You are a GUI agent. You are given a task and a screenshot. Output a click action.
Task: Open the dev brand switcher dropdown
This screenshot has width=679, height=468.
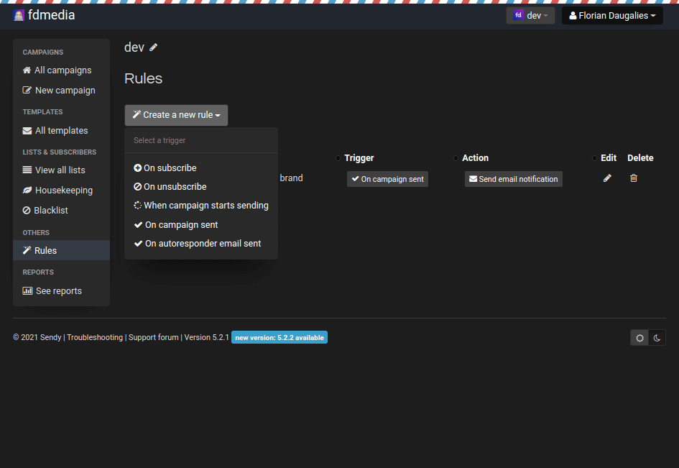point(530,16)
